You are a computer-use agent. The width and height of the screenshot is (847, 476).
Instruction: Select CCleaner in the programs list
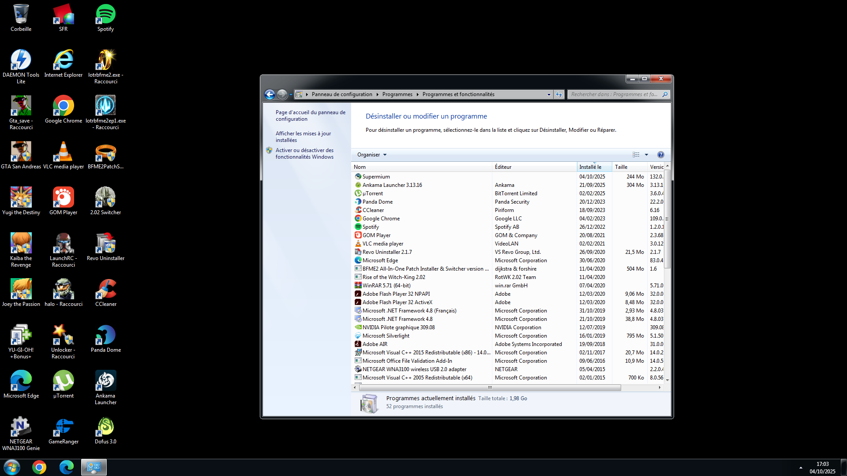(373, 210)
